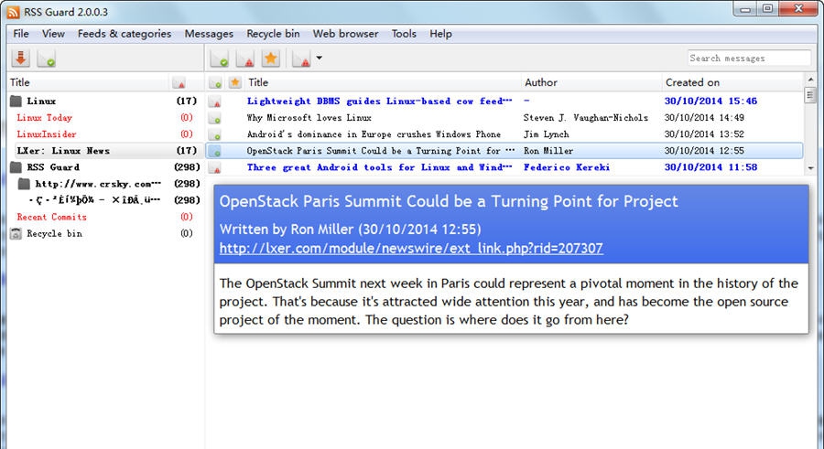Open the Help menu

(x=440, y=34)
